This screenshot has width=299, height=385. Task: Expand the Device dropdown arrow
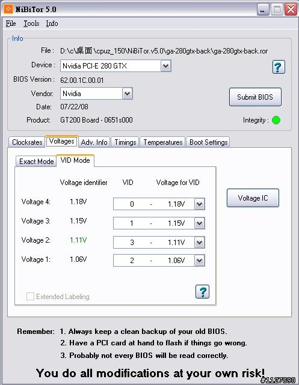165,66
